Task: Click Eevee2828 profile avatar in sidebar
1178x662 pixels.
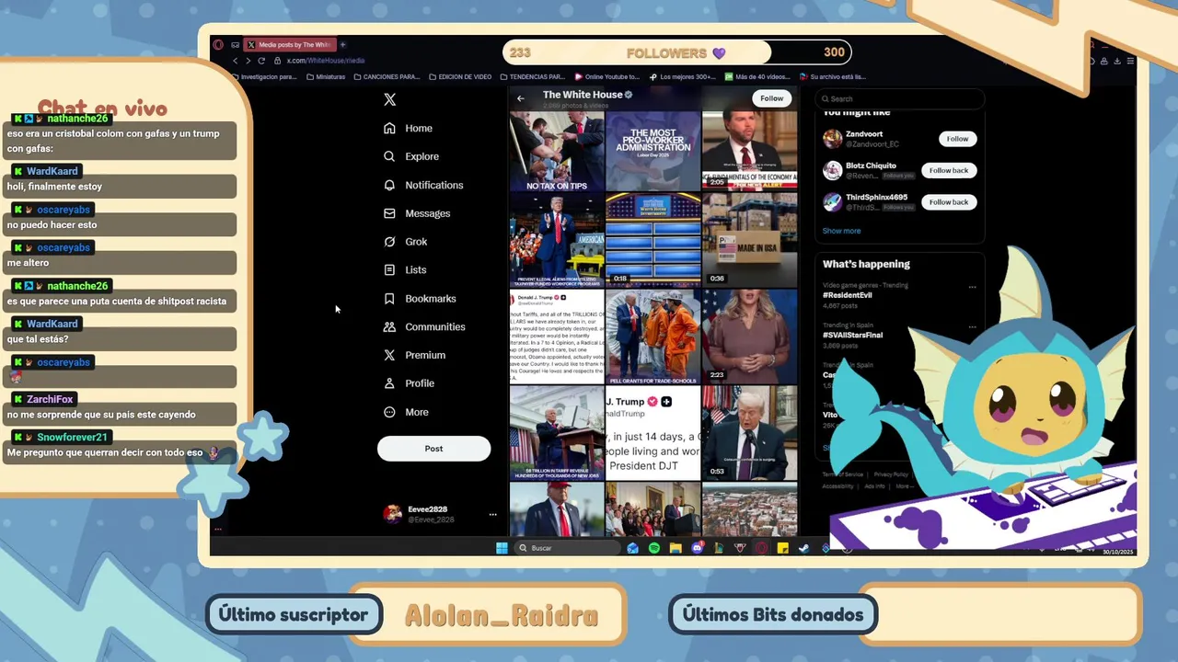Action: coord(393,514)
